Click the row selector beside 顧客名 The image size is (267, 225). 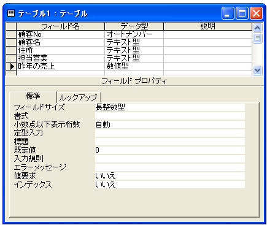coord(11,42)
